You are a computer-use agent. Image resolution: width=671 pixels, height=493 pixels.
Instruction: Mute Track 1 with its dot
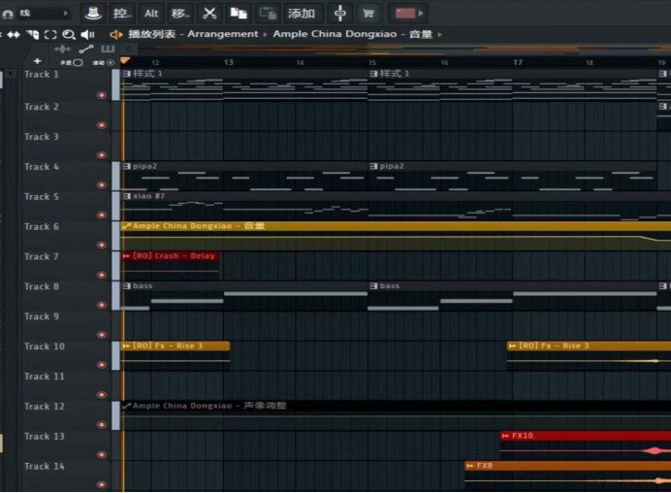point(102,95)
